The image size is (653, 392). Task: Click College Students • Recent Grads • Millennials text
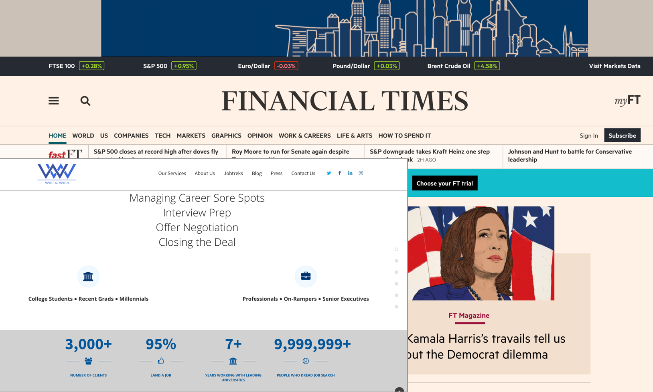pyautogui.click(x=88, y=299)
